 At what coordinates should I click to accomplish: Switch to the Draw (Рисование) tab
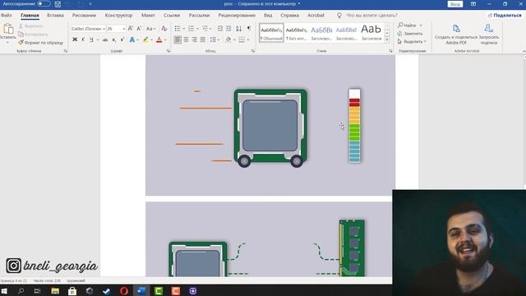pos(84,15)
